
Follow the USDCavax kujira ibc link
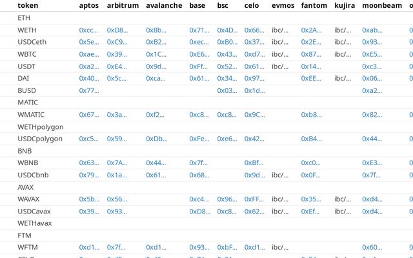tap(343, 212)
